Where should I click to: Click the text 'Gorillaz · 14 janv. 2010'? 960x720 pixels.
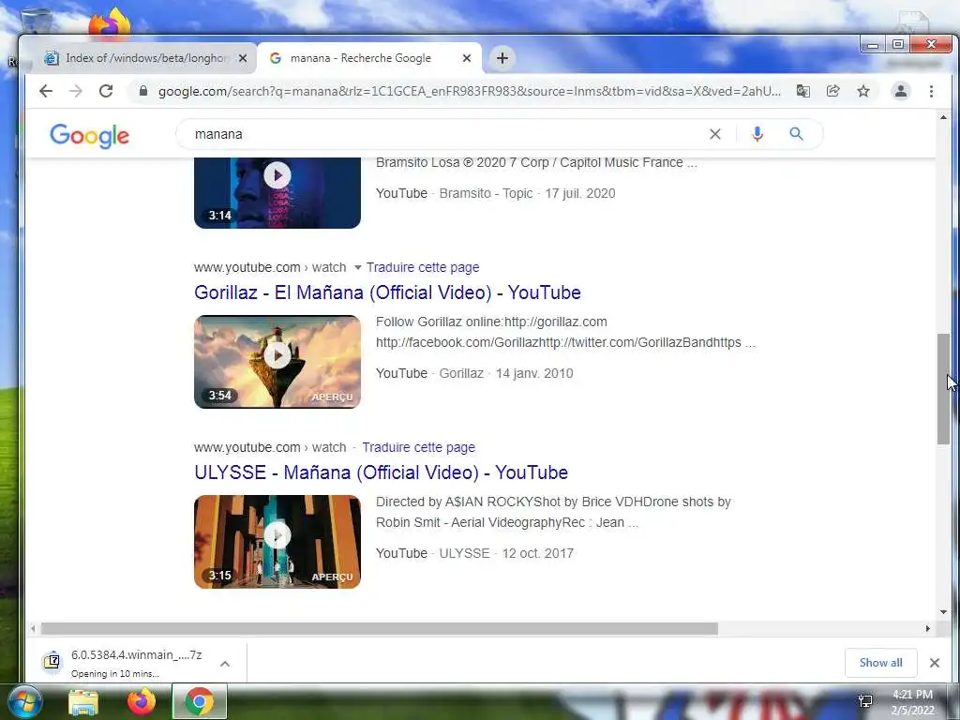[506, 373]
